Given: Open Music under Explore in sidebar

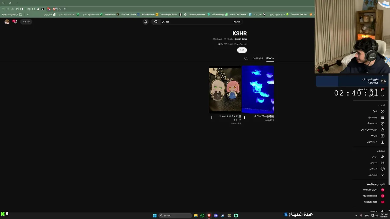Looking at the screenshot, I should tap(378, 157).
